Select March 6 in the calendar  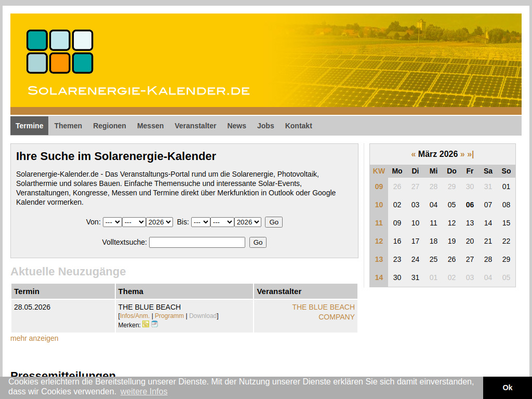click(x=470, y=205)
